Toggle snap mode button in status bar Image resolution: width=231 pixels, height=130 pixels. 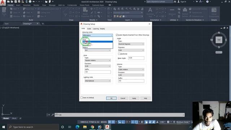click(113, 122)
